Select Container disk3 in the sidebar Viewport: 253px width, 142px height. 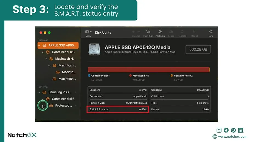[x=63, y=52]
